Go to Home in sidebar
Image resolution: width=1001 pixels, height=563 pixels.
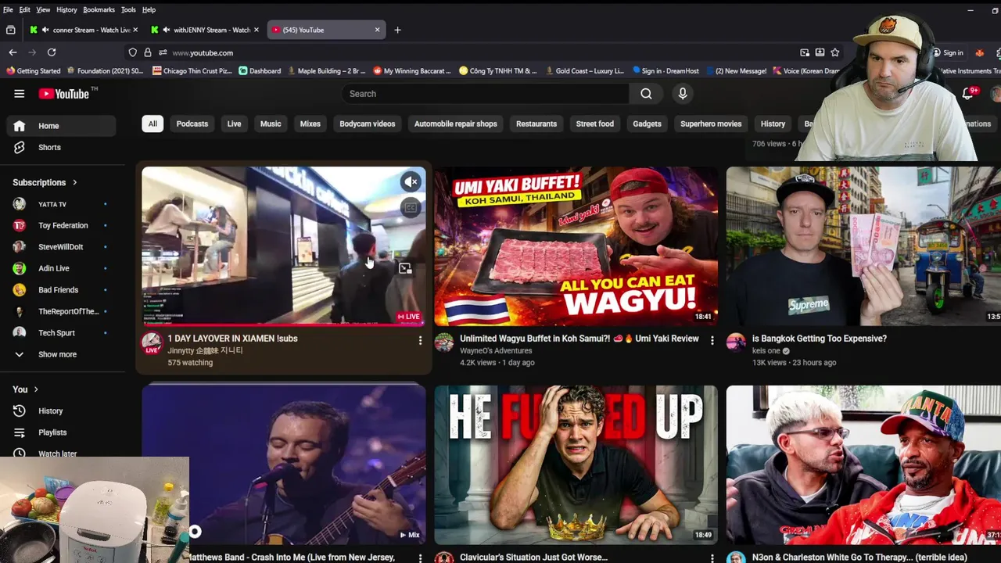tap(61, 126)
